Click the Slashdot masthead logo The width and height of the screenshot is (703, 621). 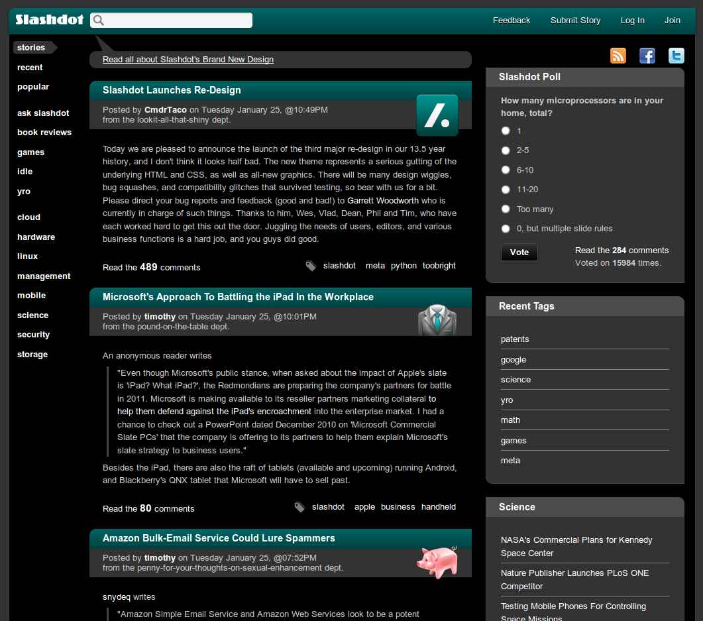click(x=48, y=19)
